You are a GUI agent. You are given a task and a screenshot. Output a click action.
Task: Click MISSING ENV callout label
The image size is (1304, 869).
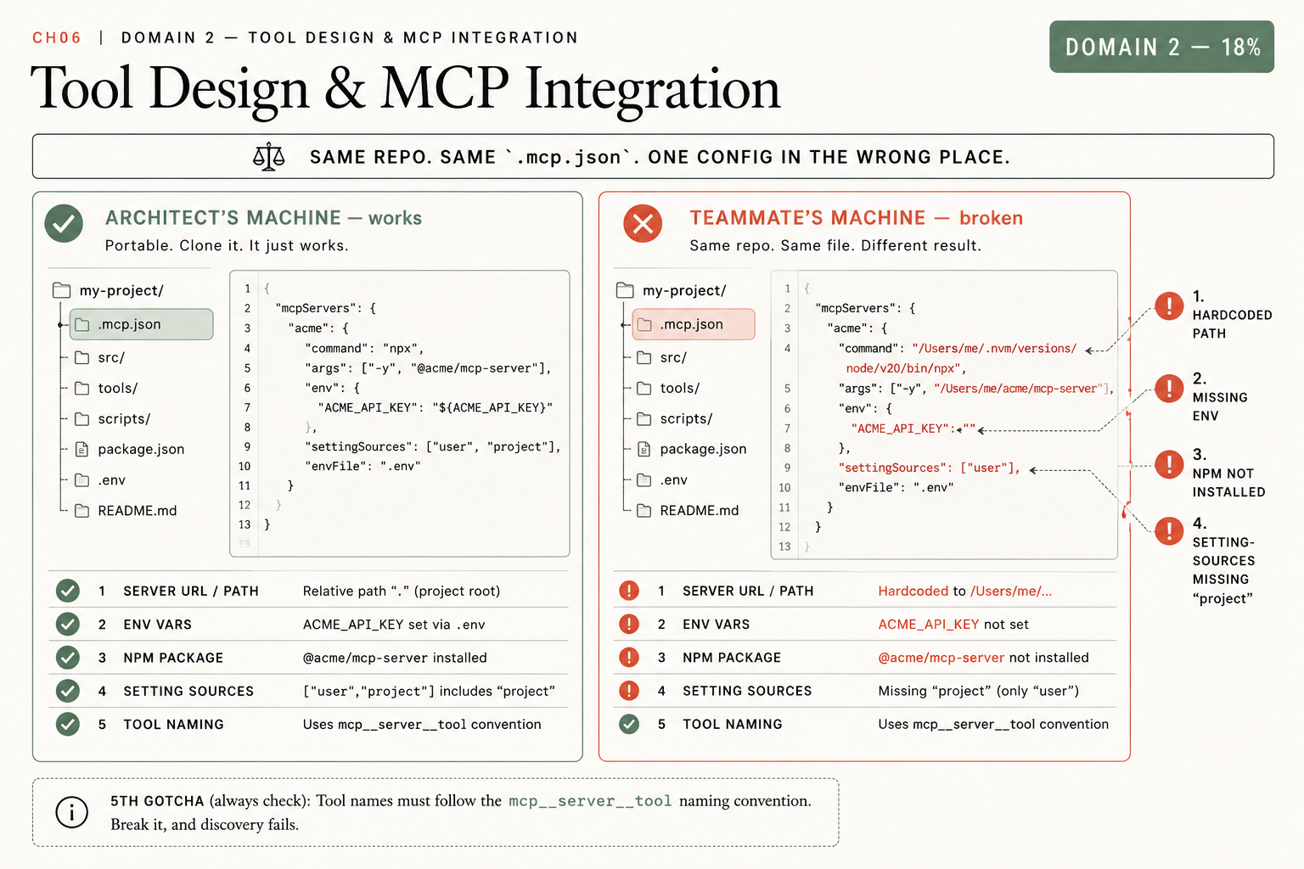1220,406
